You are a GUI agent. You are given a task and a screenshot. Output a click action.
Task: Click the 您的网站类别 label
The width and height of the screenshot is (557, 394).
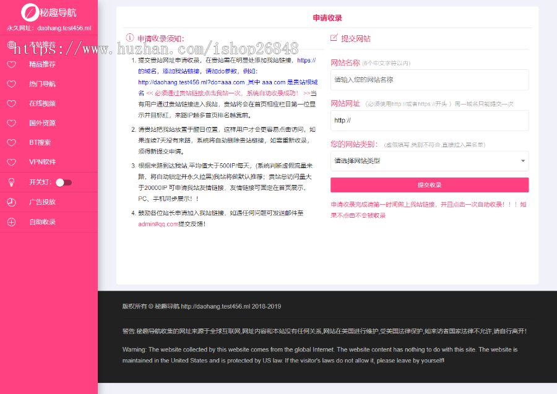[x=354, y=144]
